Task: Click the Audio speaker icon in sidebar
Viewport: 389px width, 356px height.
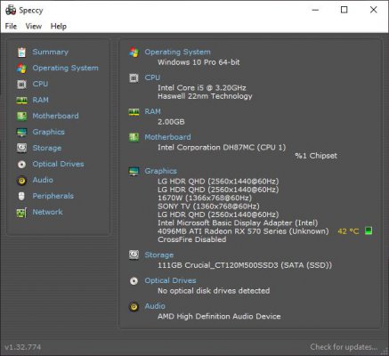Action: tap(21, 181)
